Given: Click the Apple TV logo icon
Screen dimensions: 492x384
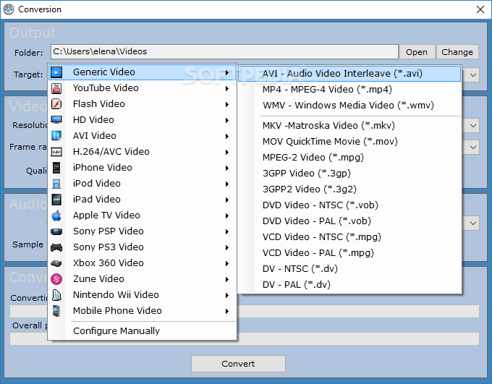Looking at the screenshot, I should 56,216.
